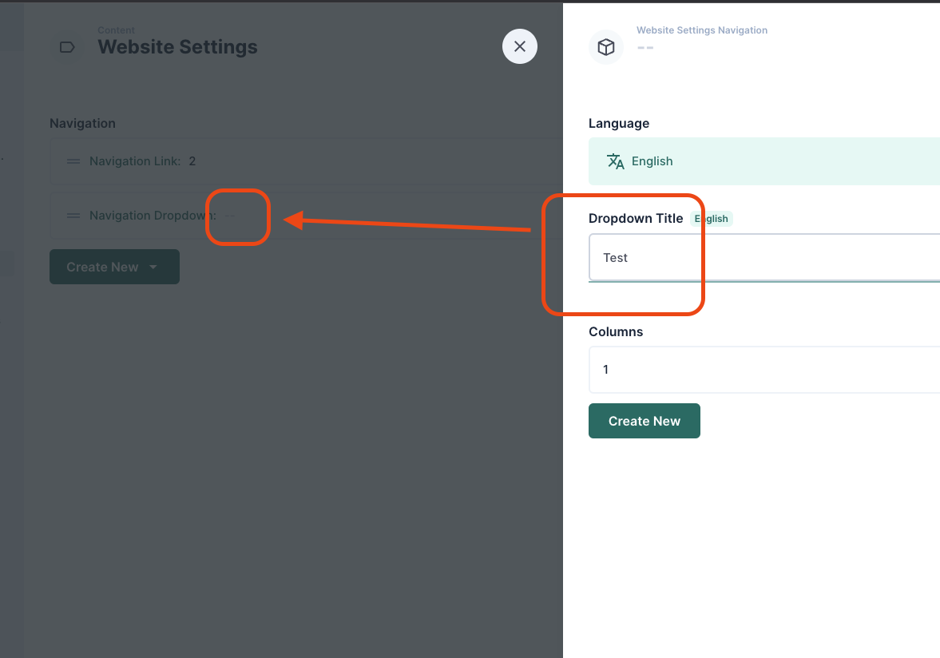
Task: Click the Website Settings tag icon
Action: [x=67, y=47]
